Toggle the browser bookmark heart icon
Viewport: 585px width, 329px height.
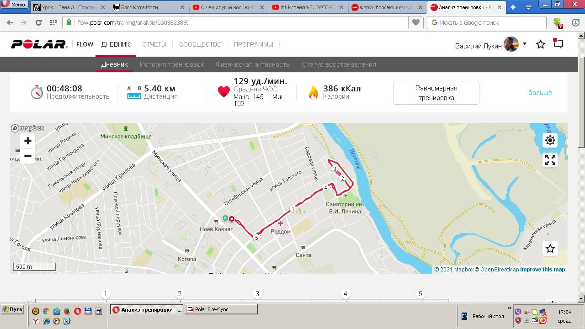pyautogui.click(x=415, y=22)
